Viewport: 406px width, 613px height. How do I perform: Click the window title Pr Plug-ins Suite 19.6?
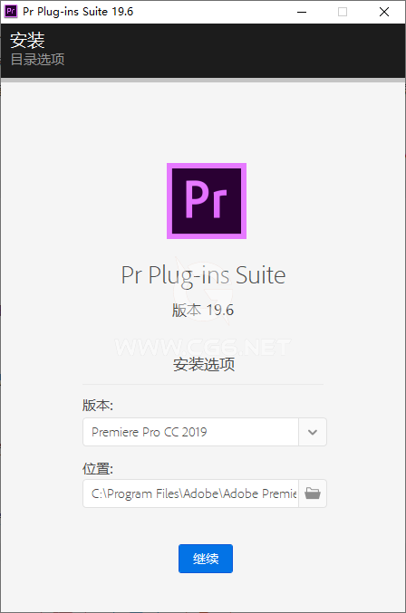(78, 12)
